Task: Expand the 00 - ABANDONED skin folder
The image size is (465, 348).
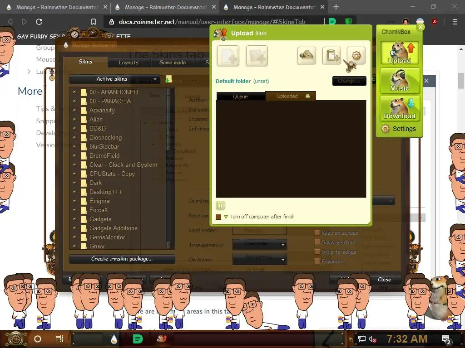Action: (74, 92)
